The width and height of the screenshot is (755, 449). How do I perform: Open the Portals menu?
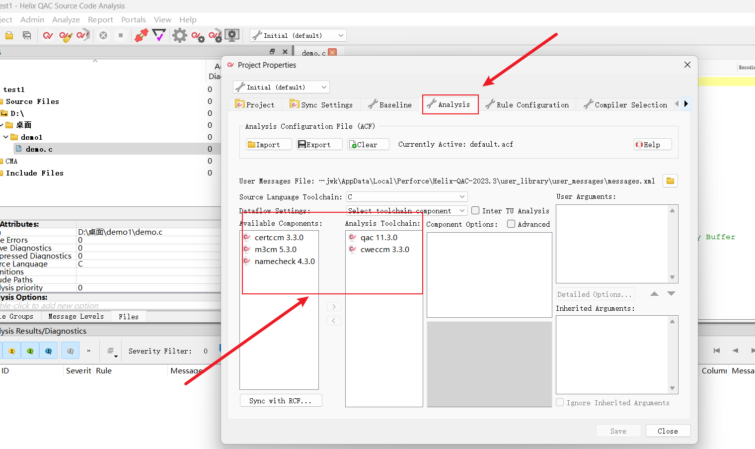pyautogui.click(x=134, y=19)
